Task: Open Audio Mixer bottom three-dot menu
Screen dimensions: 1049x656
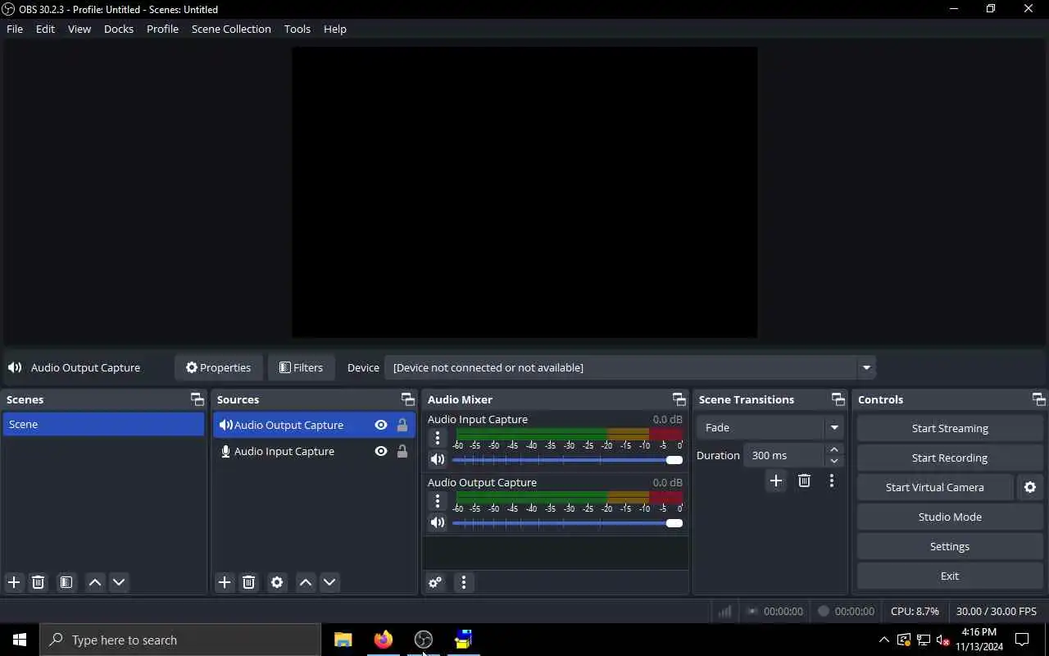Action: click(464, 582)
